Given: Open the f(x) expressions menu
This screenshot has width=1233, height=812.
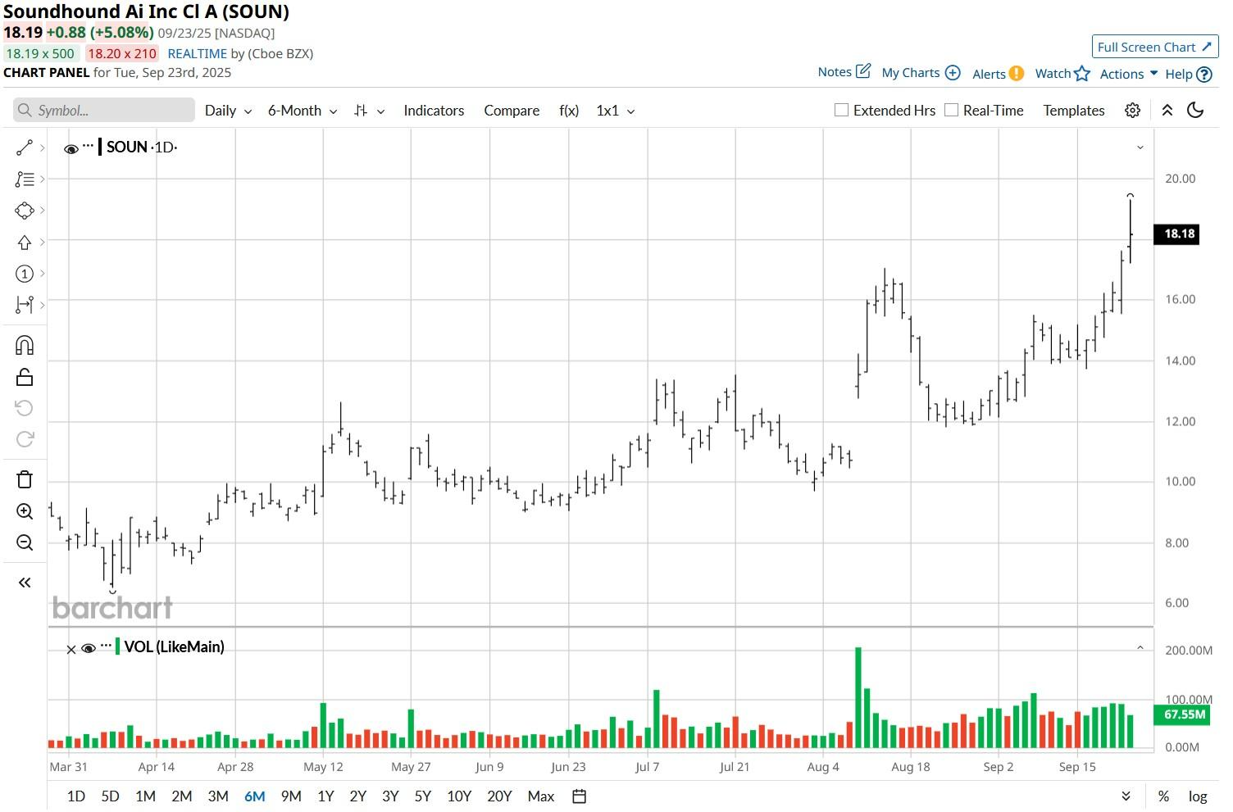Looking at the screenshot, I should 569,111.
